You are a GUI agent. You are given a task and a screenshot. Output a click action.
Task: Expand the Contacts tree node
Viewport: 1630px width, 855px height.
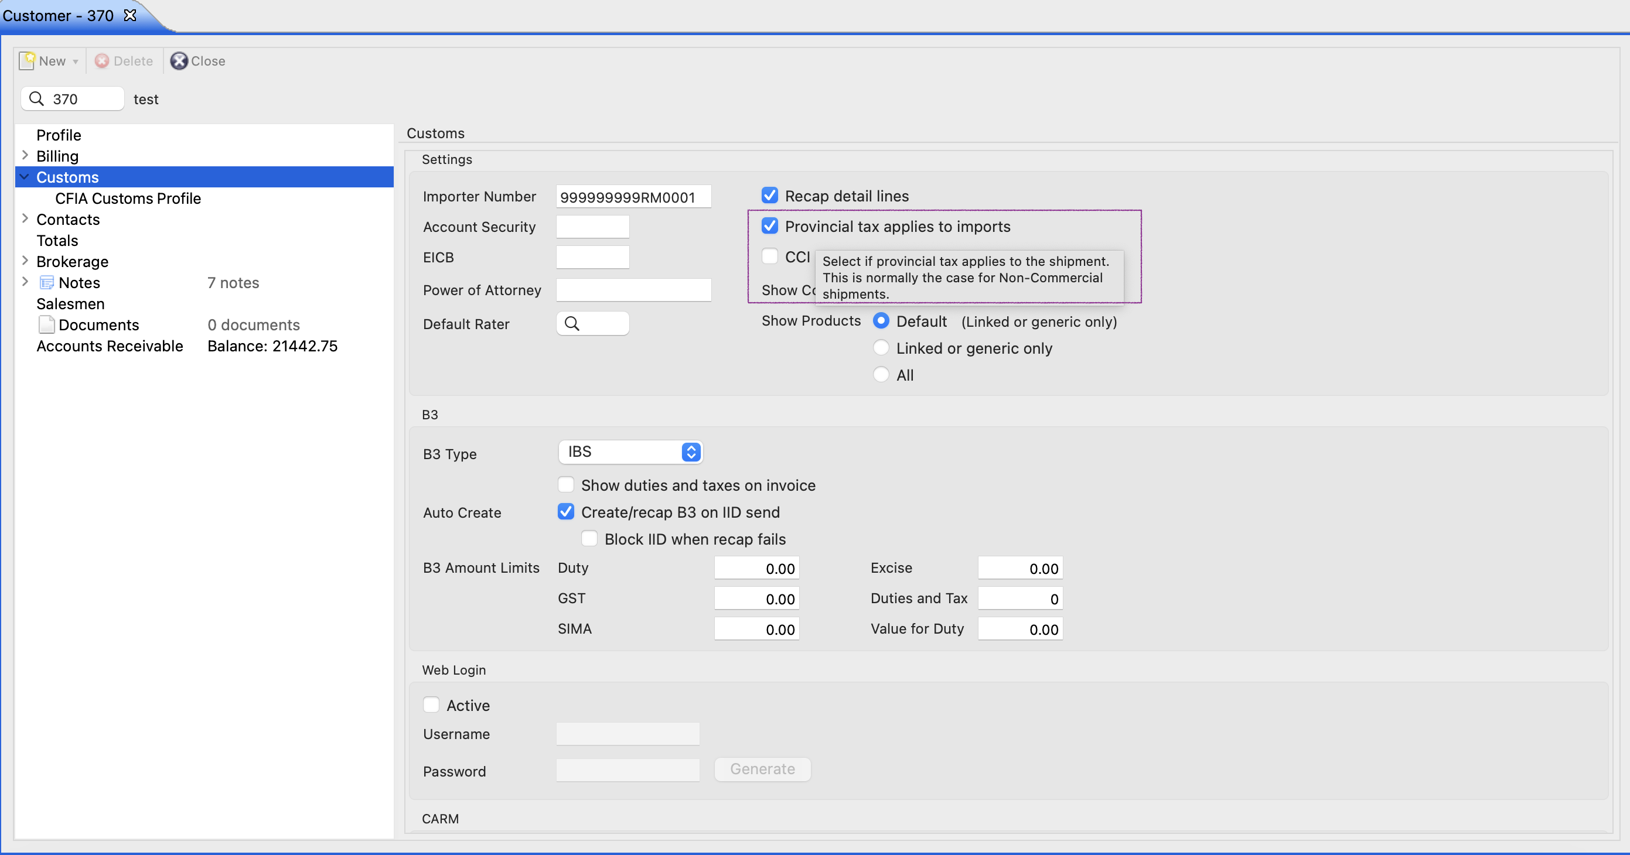(25, 219)
